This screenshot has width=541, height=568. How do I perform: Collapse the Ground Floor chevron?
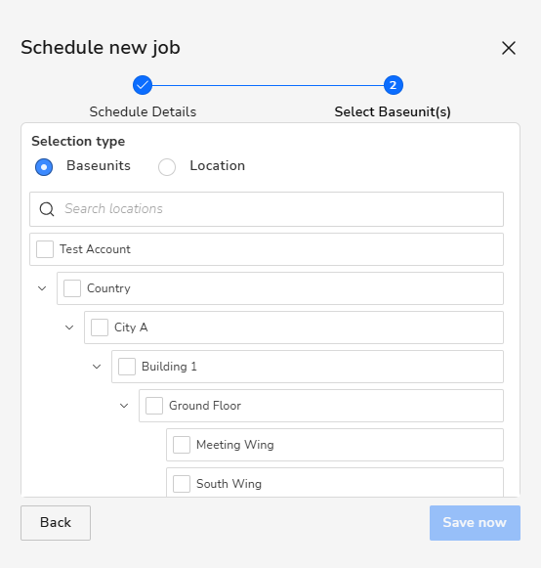tap(124, 406)
